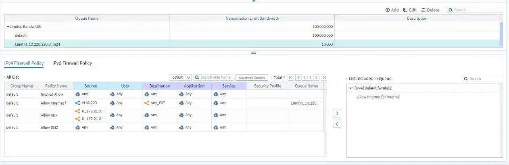Go to first page of policy list
509x165 pixels.
(290, 77)
